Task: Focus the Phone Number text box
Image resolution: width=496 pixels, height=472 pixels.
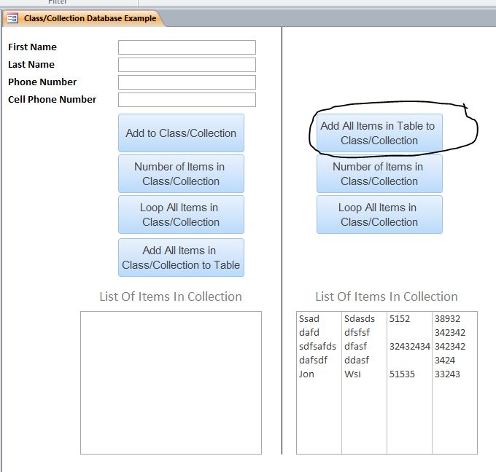Action: tap(187, 82)
